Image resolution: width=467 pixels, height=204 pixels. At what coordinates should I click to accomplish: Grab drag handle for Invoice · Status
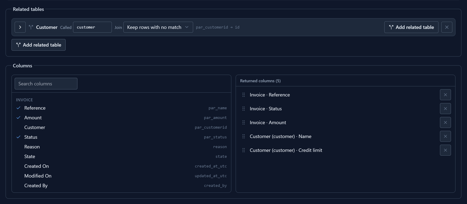pyautogui.click(x=243, y=109)
